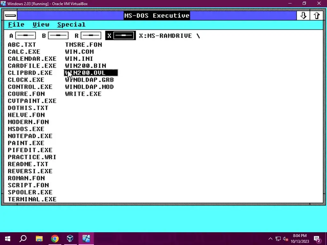Select ABC.TXT file
Image resolution: width=327 pixels, height=245 pixels.
tap(22, 45)
